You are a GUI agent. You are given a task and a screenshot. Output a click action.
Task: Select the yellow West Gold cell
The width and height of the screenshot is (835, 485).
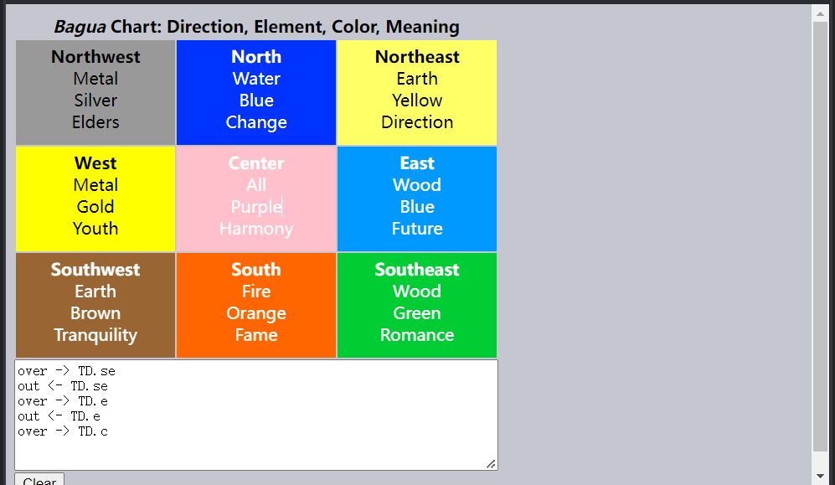point(95,199)
